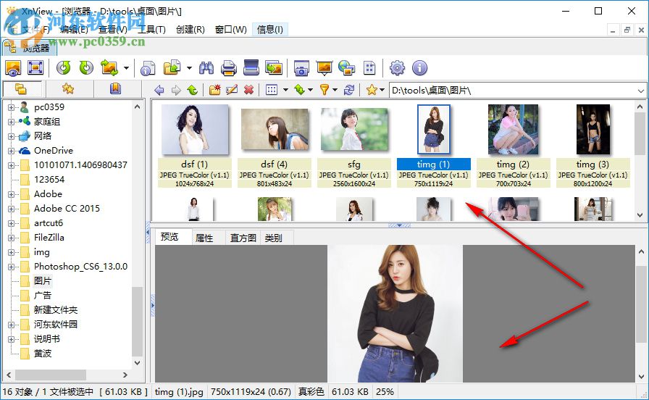Screen dimensions: 649x400
Task: Rotate image counter-clockwise
Action: [x=63, y=68]
